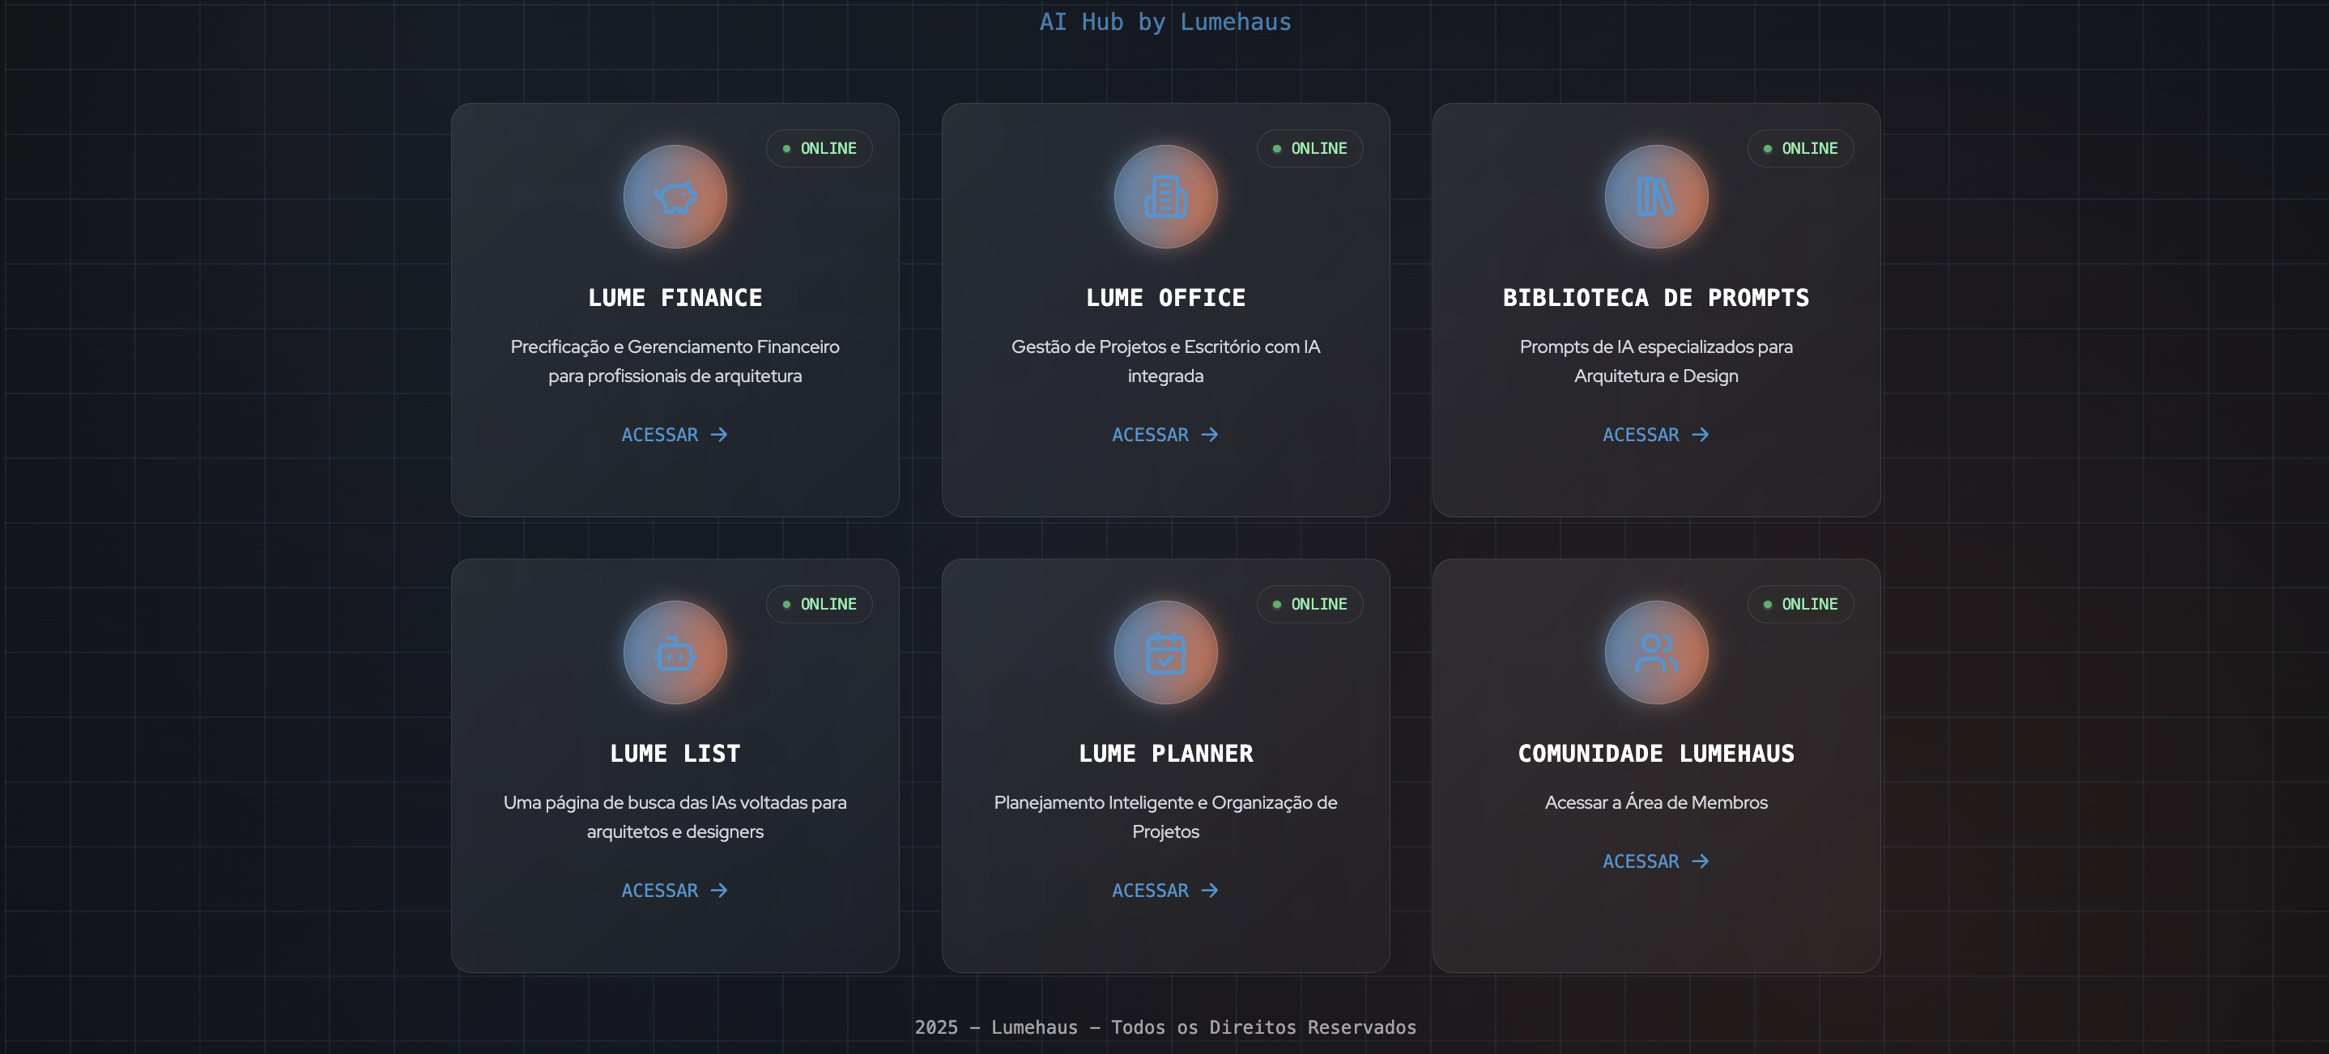Screen dimensions: 2329x1054
Task: Click the arrow next to Acessar in Lume List
Action: point(719,890)
